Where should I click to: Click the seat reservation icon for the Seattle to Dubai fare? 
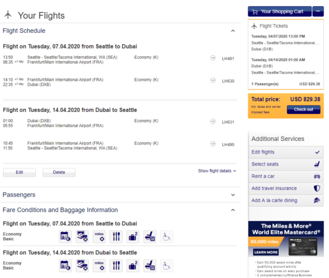point(150,237)
